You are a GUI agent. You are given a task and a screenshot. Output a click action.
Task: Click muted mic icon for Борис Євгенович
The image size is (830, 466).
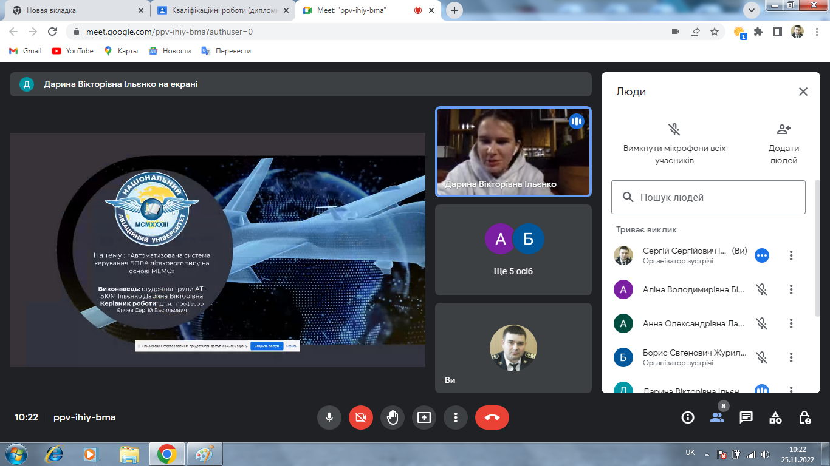pyautogui.click(x=762, y=357)
